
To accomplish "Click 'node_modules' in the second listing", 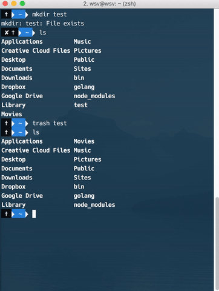I will 94,205.
